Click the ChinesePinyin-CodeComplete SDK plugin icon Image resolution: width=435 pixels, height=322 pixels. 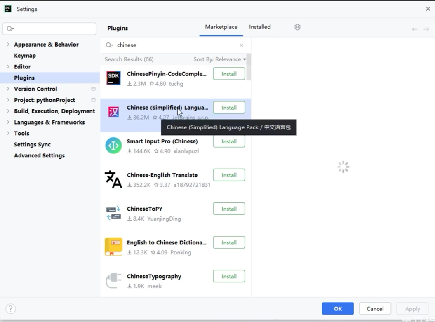pyautogui.click(x=113, y=78)
